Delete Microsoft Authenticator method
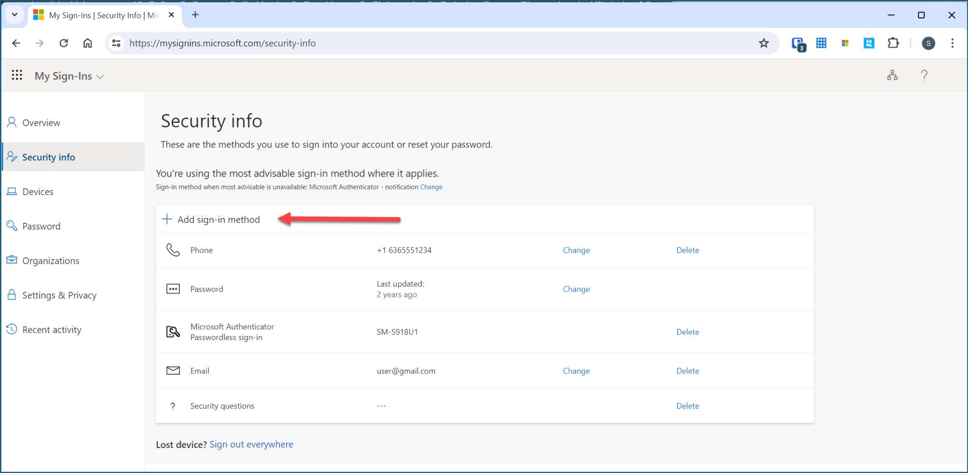 tap(688, 332)
